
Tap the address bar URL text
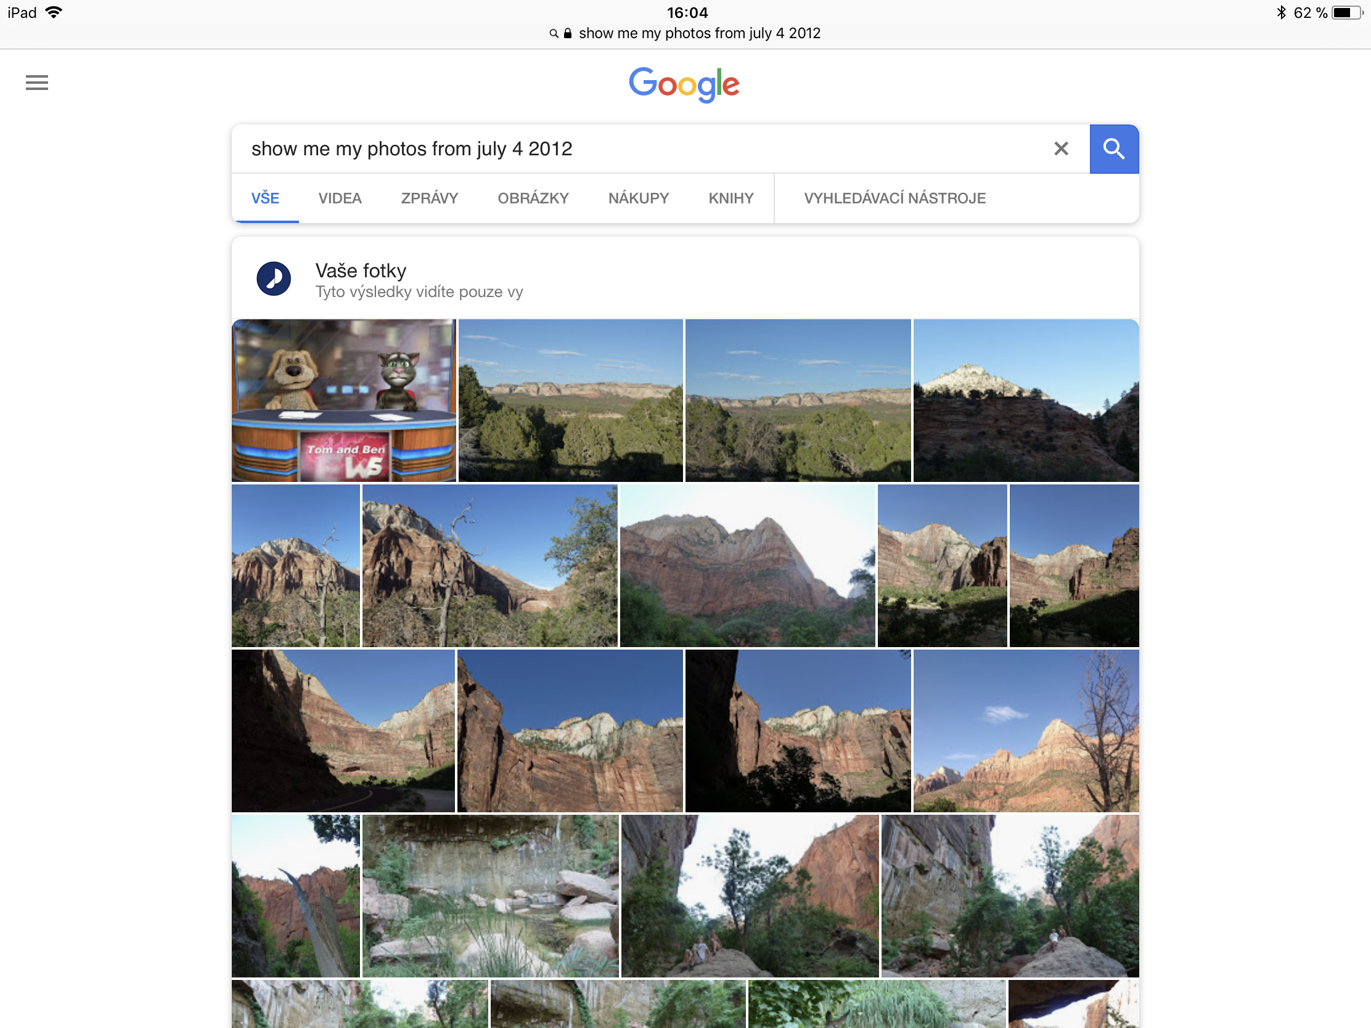[699, 33]
